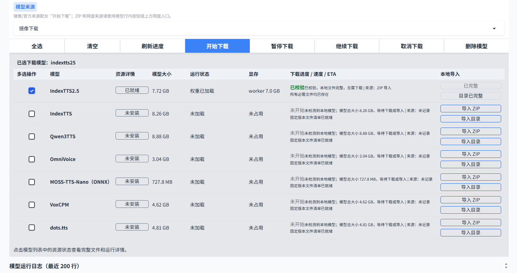Click 导入 ZIP for IndexTTS
Image resolution: width=517 pixels, height=273 pixels.
471,109
